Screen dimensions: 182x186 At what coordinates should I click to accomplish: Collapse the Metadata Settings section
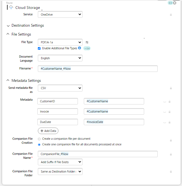point(8,80)
